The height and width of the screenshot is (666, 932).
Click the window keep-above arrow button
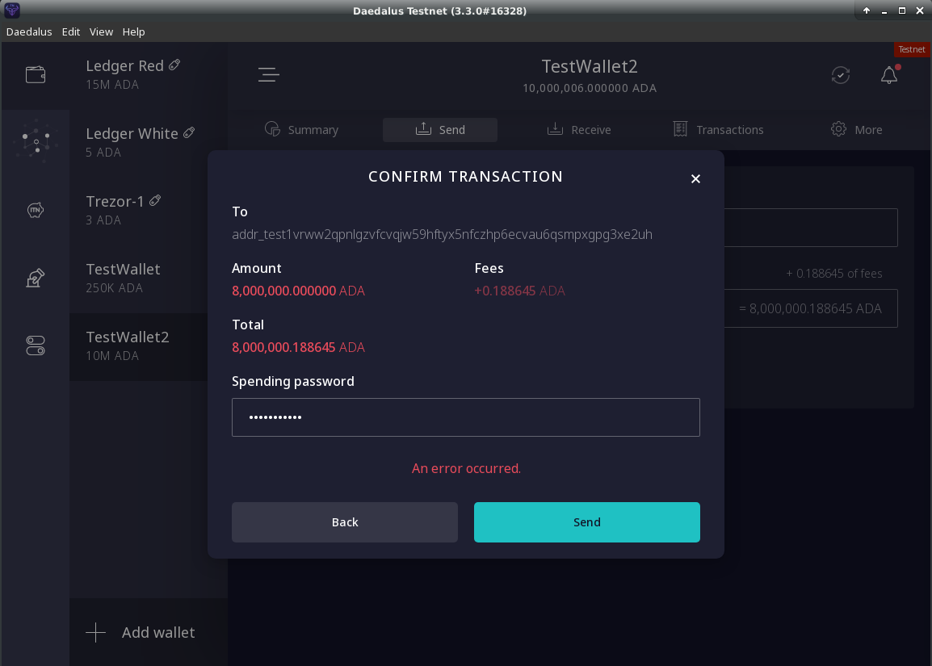tap(867, 10)
